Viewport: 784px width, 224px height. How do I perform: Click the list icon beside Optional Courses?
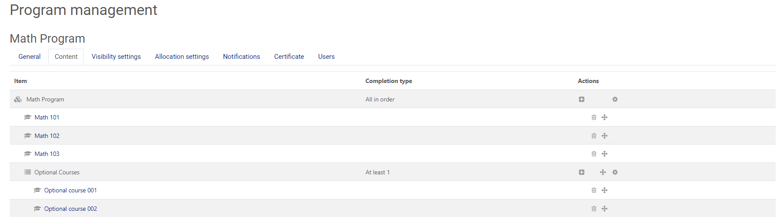(28, 172)
